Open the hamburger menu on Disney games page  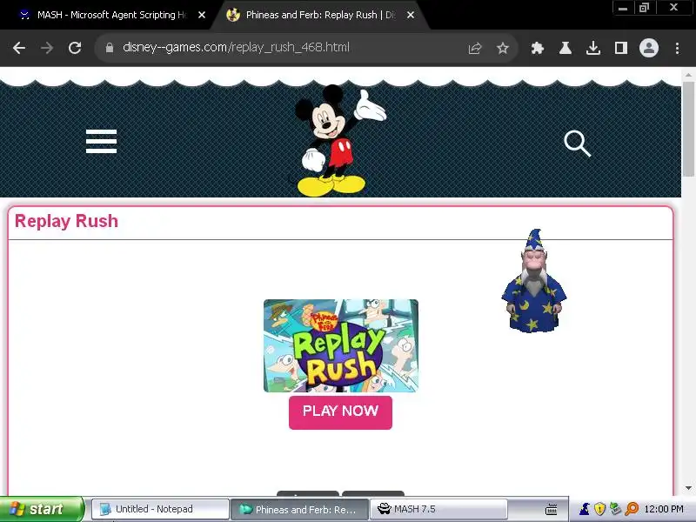(x=101, y=142)
